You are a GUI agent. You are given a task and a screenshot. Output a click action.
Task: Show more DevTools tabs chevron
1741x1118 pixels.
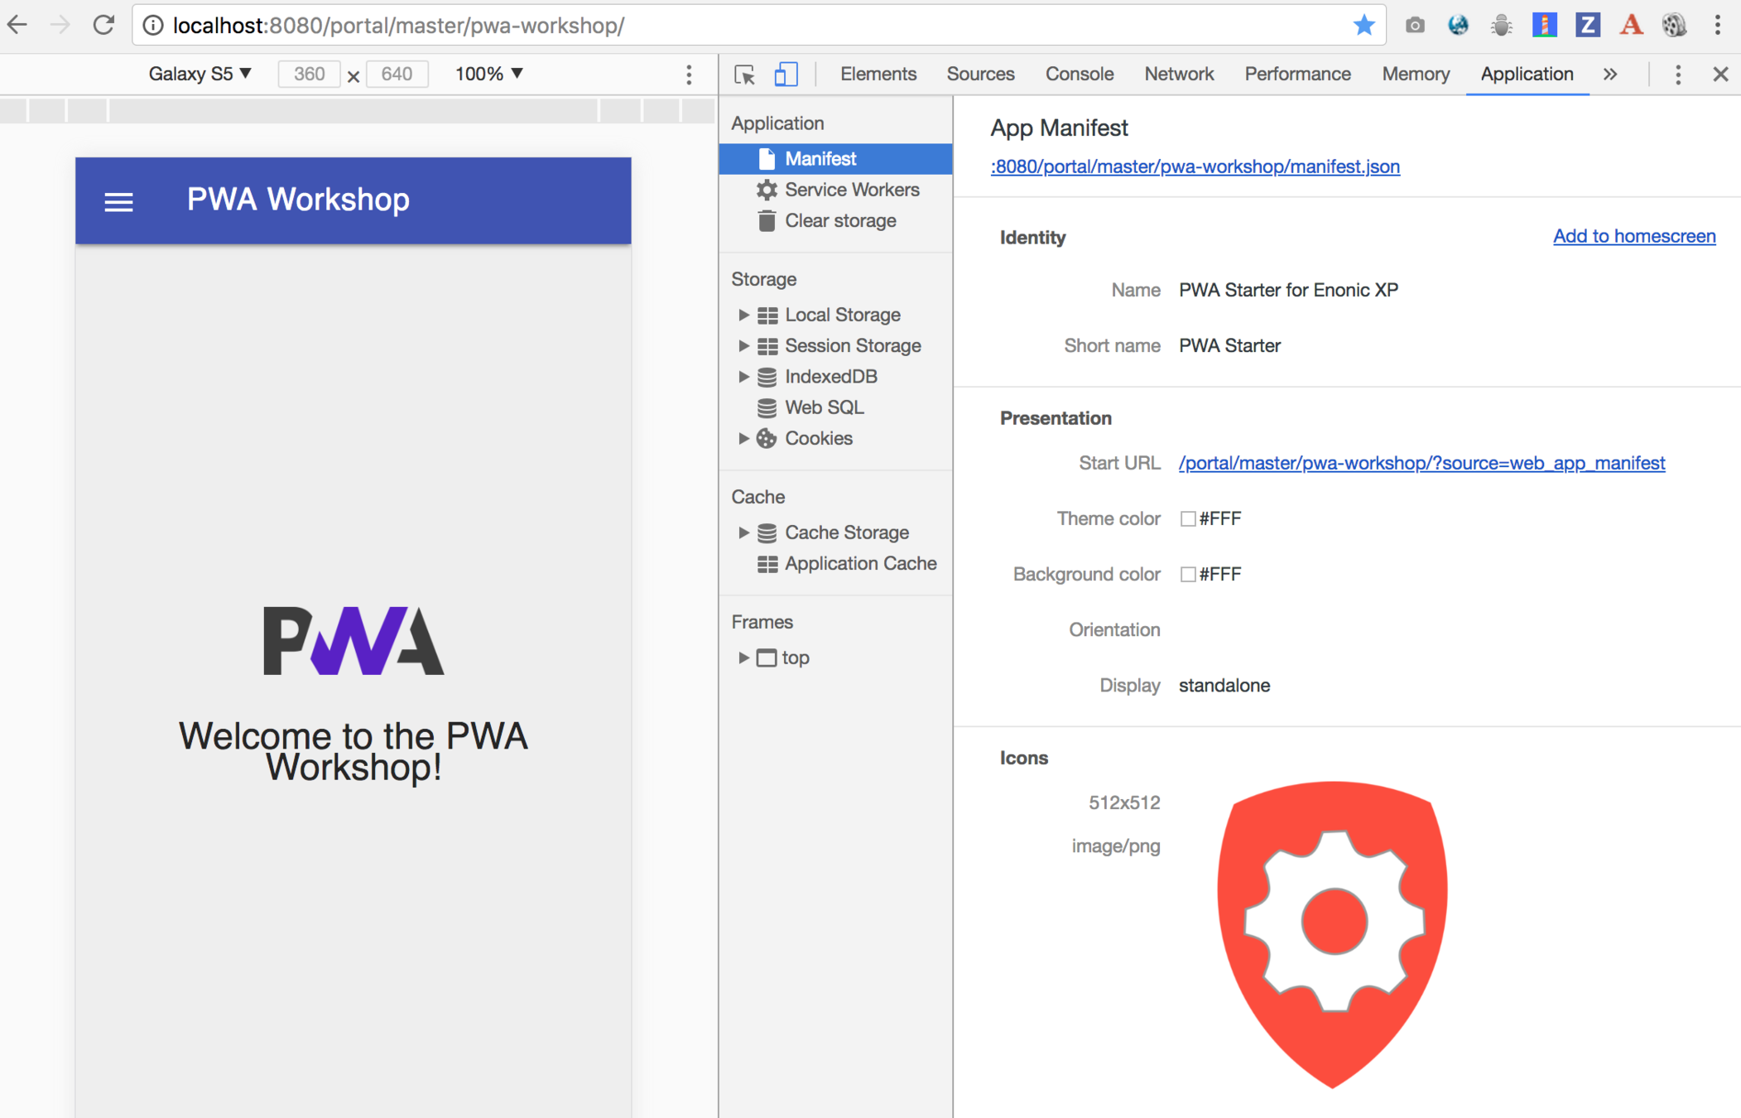[x=1610, y=75]
